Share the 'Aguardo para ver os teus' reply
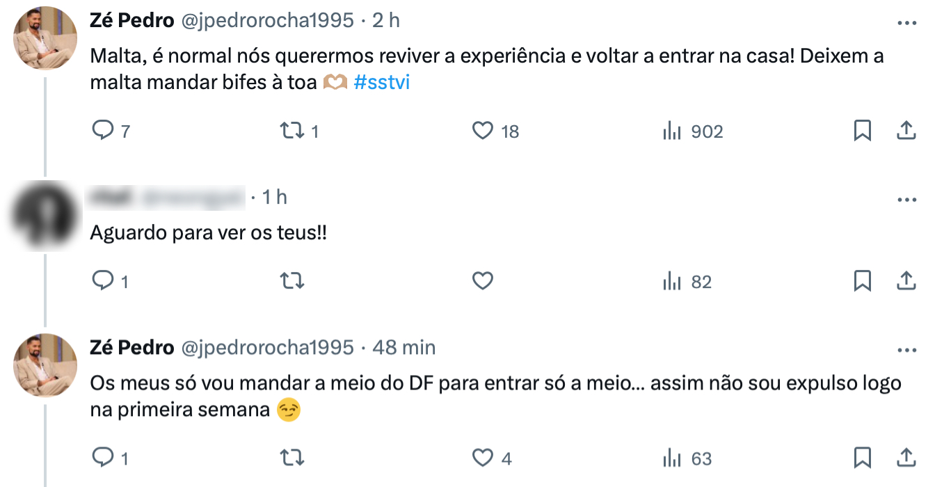 point(906,281)
